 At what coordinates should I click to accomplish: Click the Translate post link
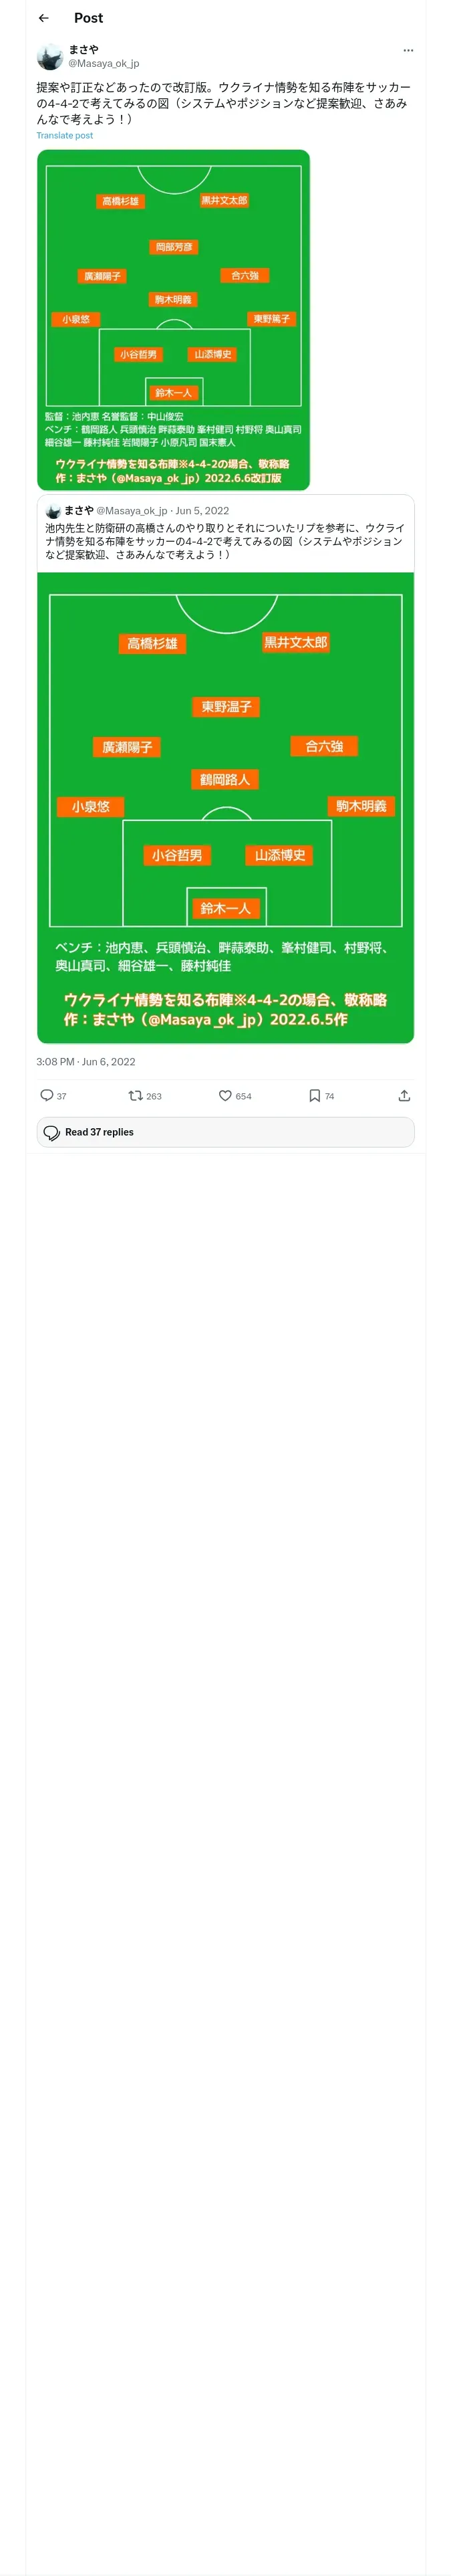pos(65,135)
